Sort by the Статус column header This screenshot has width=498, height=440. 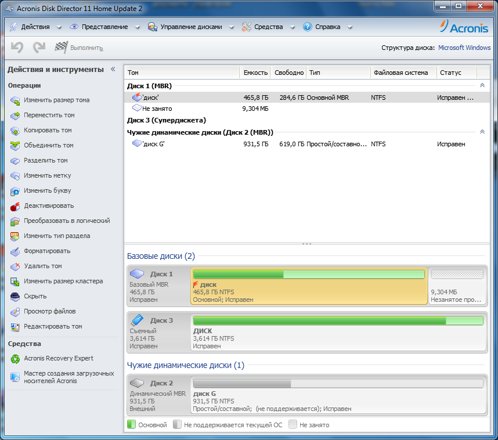tap(457, 73)
